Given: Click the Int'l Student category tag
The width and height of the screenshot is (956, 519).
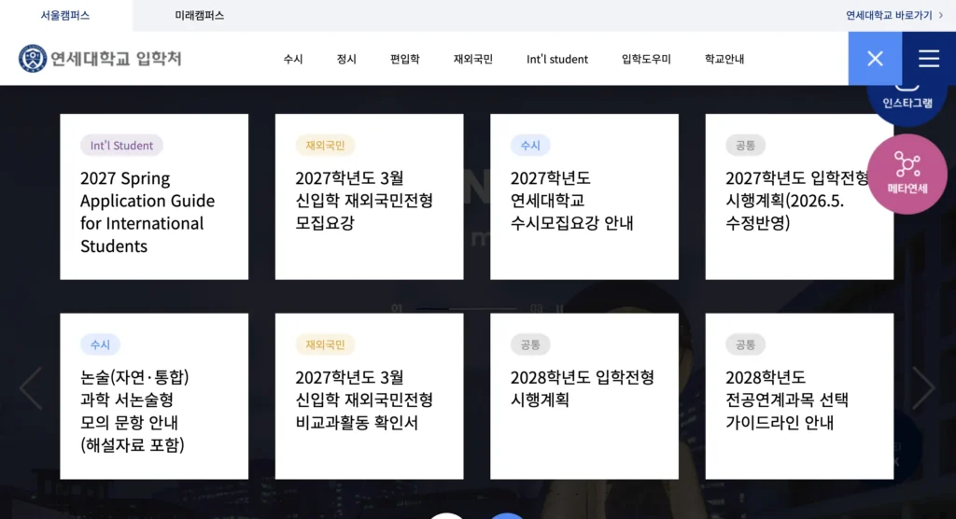Looking at the screenshot, I should click(x=121, y=145).
